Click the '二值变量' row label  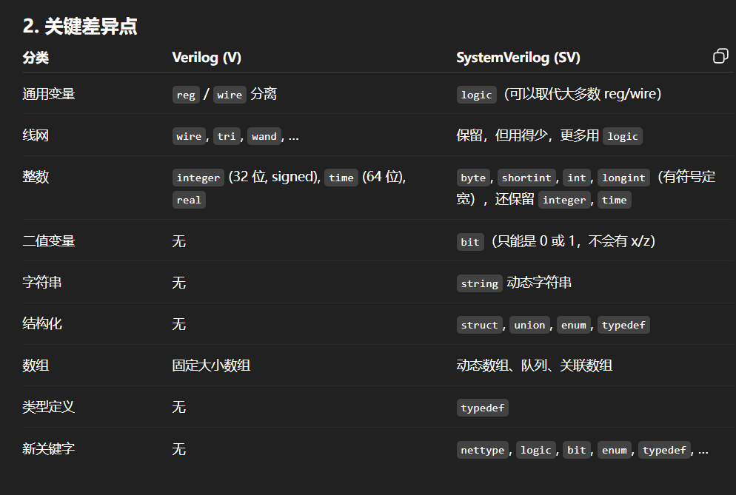pos(49,241)
